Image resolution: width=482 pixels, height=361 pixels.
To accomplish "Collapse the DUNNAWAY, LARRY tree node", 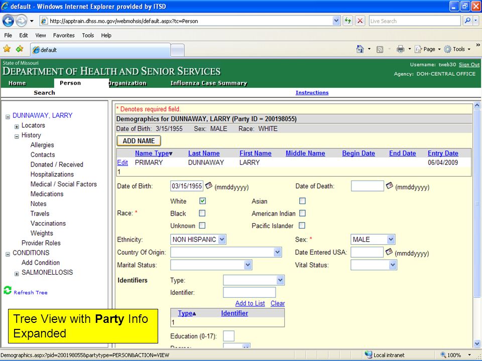I will [x=8, y=117].
